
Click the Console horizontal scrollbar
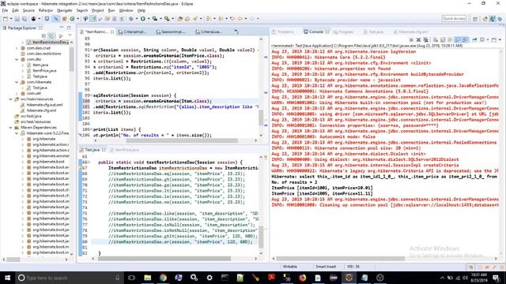[340, 258]
